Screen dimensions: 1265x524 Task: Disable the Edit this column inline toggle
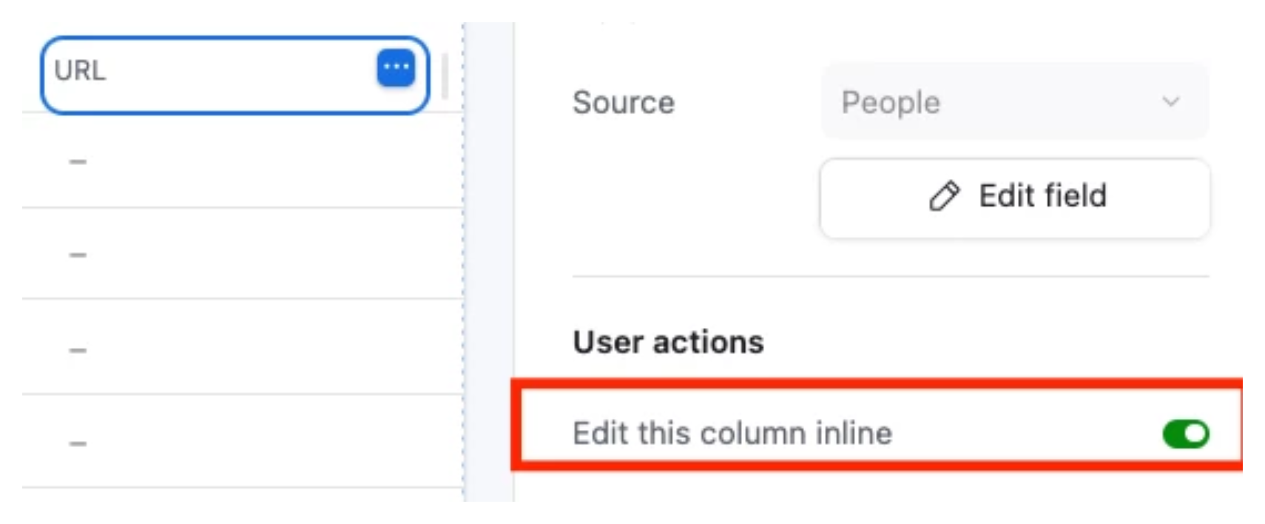1184,434
